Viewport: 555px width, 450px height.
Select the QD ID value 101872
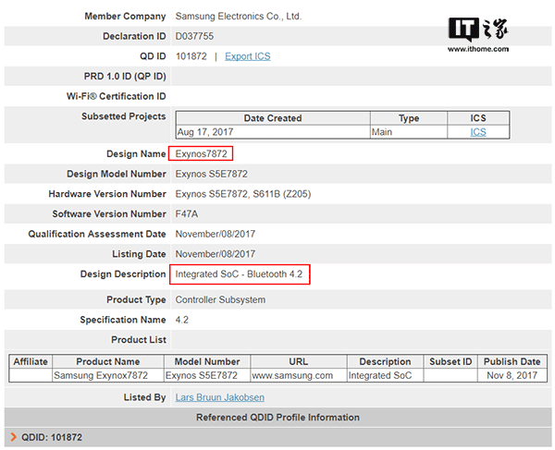[x=191, y=56]
